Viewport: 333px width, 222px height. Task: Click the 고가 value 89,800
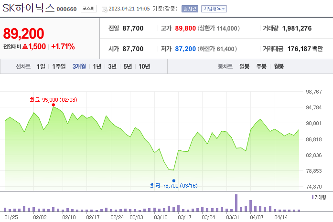tap(185, 28)
